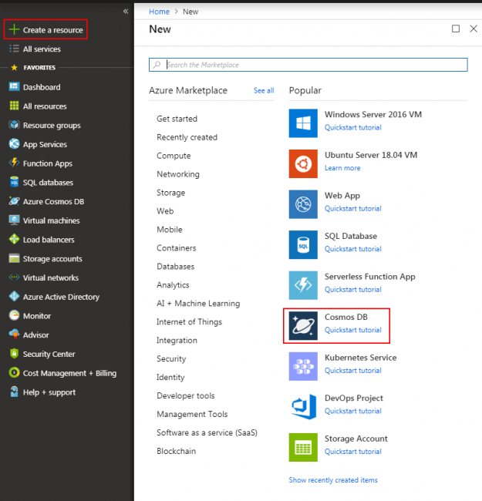Open the SQL Database icon in Popular
The image size is (482, 501).
tap(303, 244)
